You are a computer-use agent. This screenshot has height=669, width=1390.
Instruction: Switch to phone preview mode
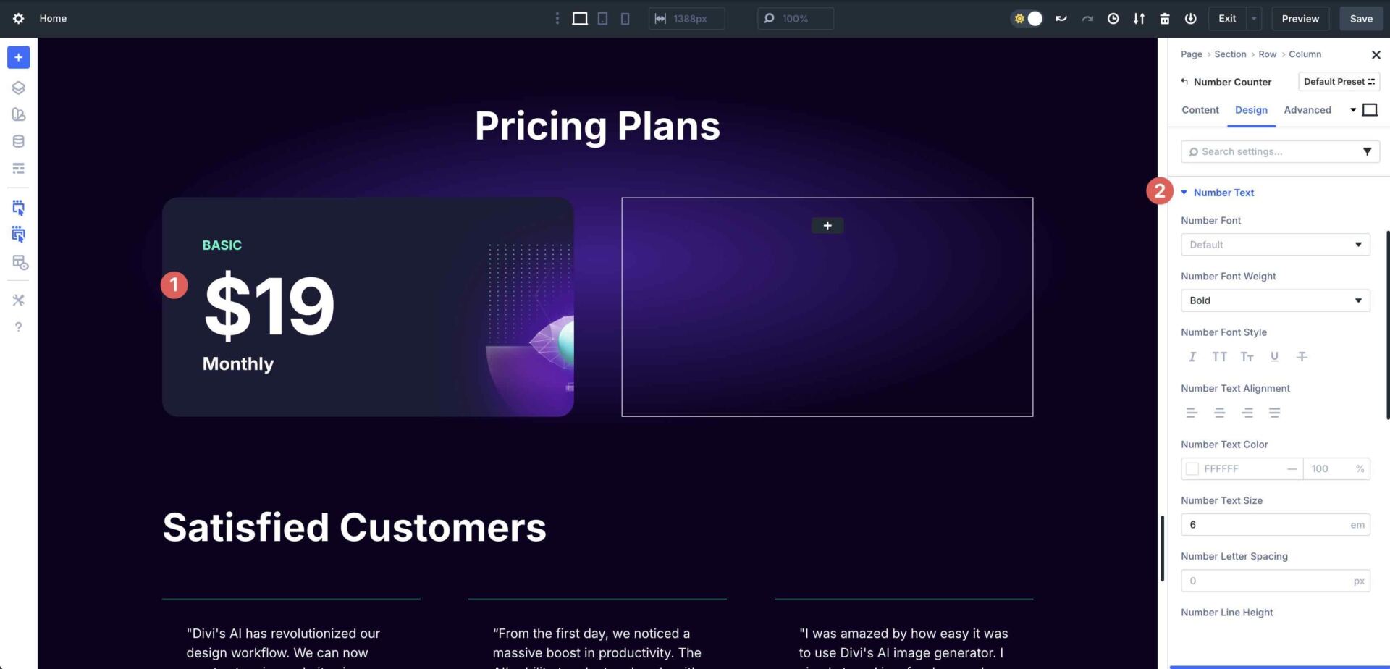point(625,18)
